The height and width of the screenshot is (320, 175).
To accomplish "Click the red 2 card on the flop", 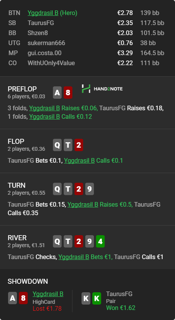I will click(x=79, y=145).
